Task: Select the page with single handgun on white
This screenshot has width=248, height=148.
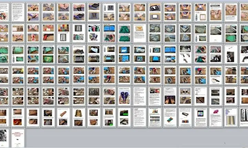Action: (230, 54)
